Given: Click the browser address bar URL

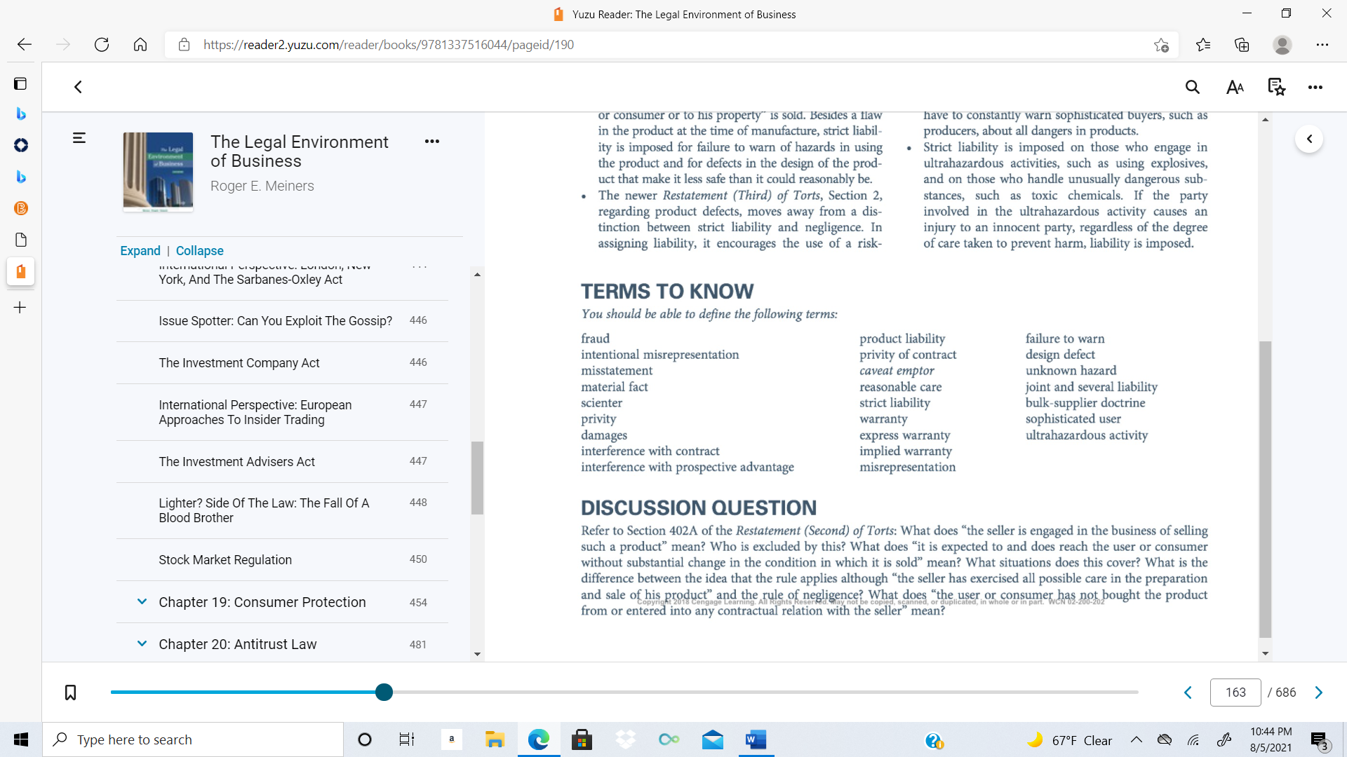Looking at the screenshot, I should [x=389, y=45].
